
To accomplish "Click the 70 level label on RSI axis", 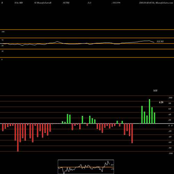I will click(x=2, y=40).
